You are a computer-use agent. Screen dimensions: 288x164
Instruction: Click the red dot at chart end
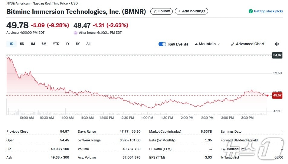tap(267, 95)
